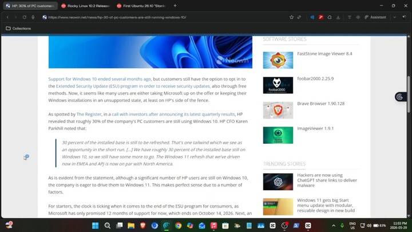Open the extensions puzzle icon

tap(330, 17)
